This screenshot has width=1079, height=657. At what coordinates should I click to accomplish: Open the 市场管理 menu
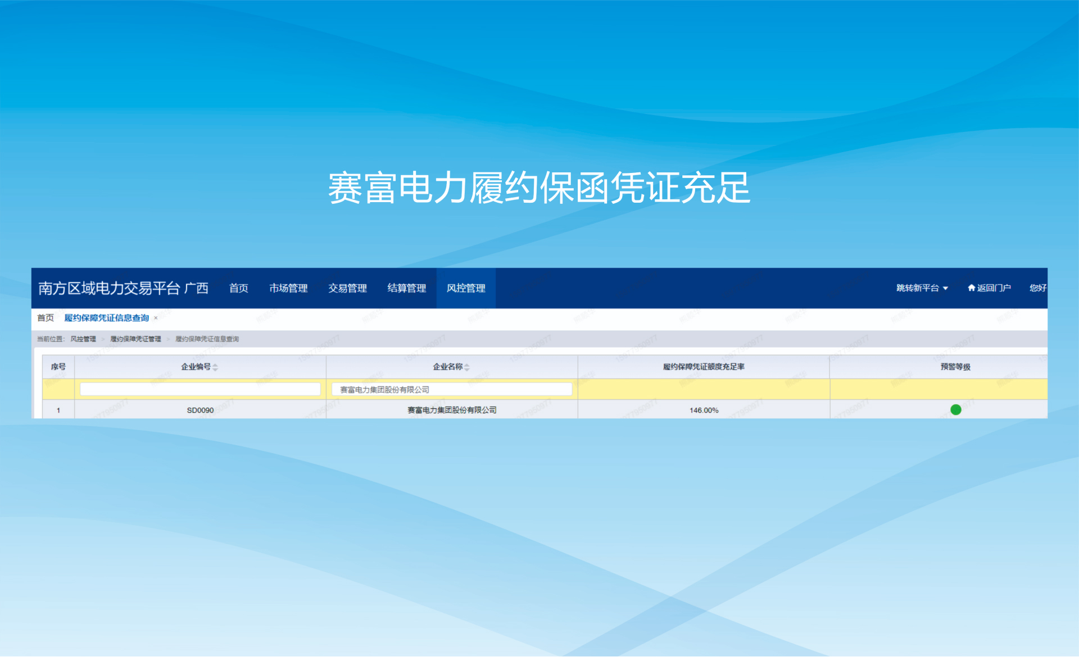(x=288, y=288)
